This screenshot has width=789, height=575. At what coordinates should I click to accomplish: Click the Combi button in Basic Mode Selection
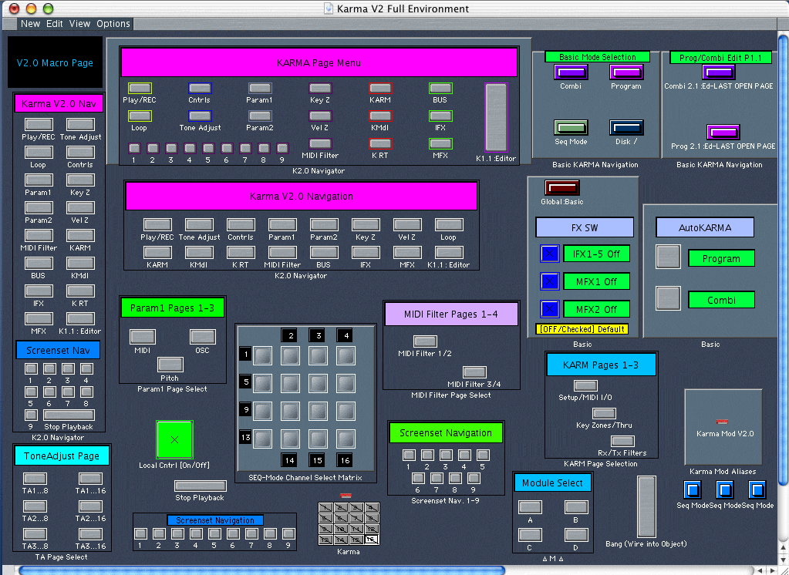coord(571,72)
